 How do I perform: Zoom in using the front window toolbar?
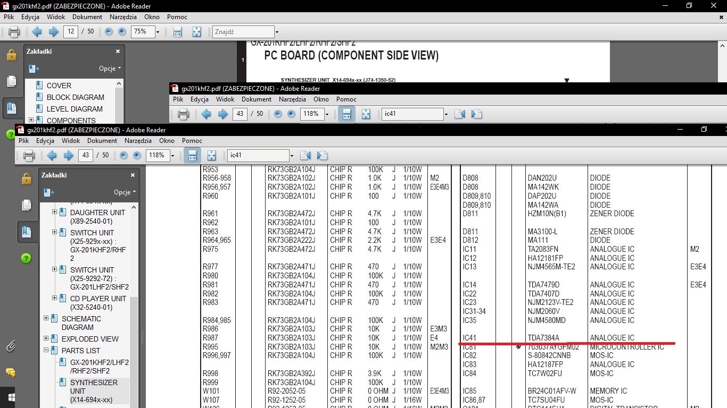coord(137,156)
